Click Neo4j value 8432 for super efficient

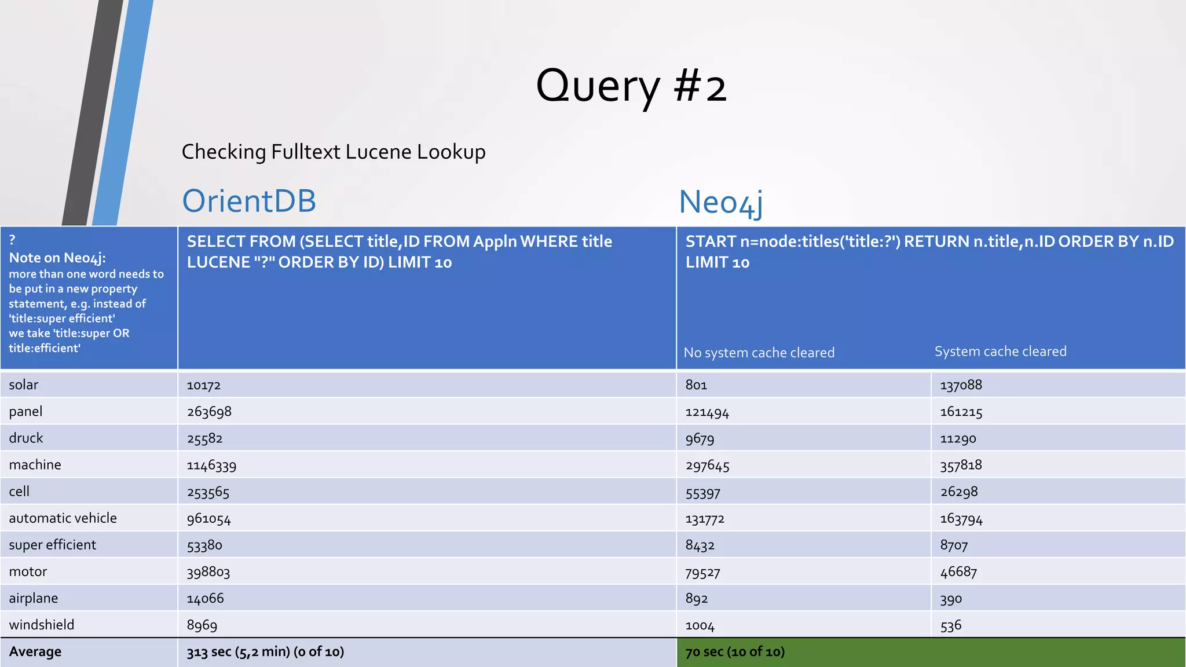click(700, 545)
